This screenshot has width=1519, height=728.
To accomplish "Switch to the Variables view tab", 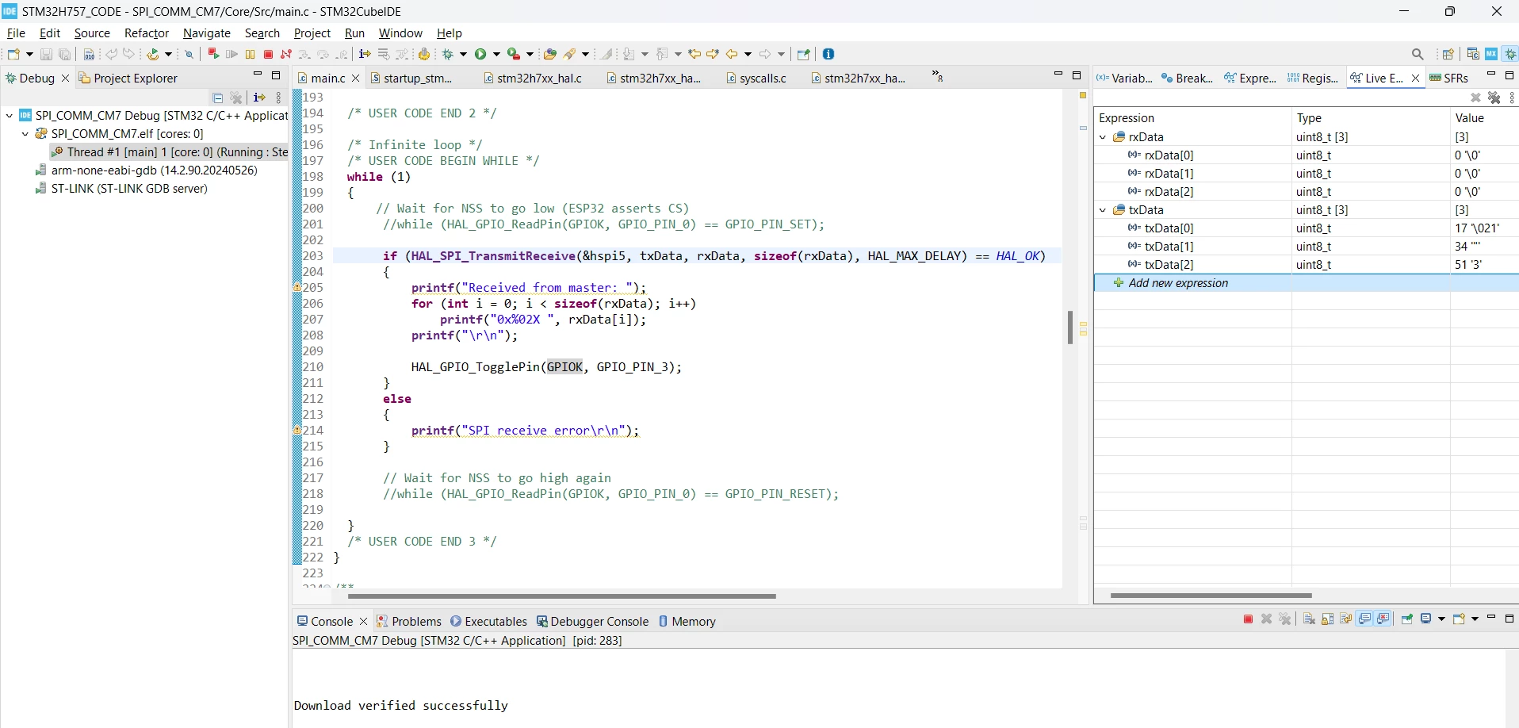I will click(1125, 78).
